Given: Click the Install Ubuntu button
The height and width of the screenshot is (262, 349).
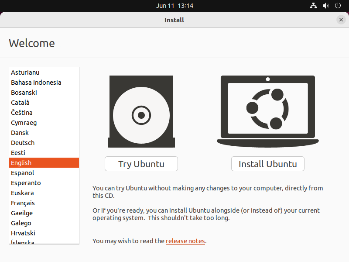Looking at the screenshot, I should coord(268,164).
